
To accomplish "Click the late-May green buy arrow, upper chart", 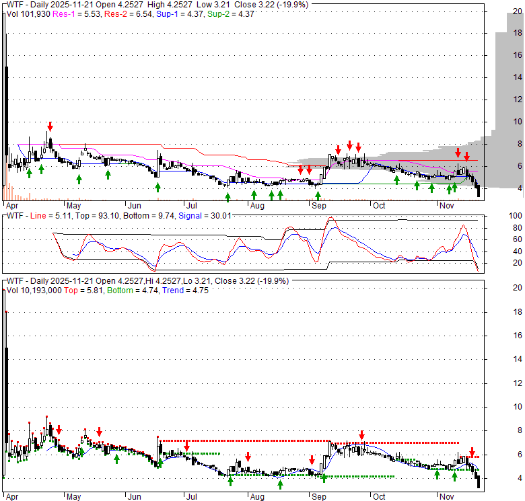I will (x=108, y=174).
